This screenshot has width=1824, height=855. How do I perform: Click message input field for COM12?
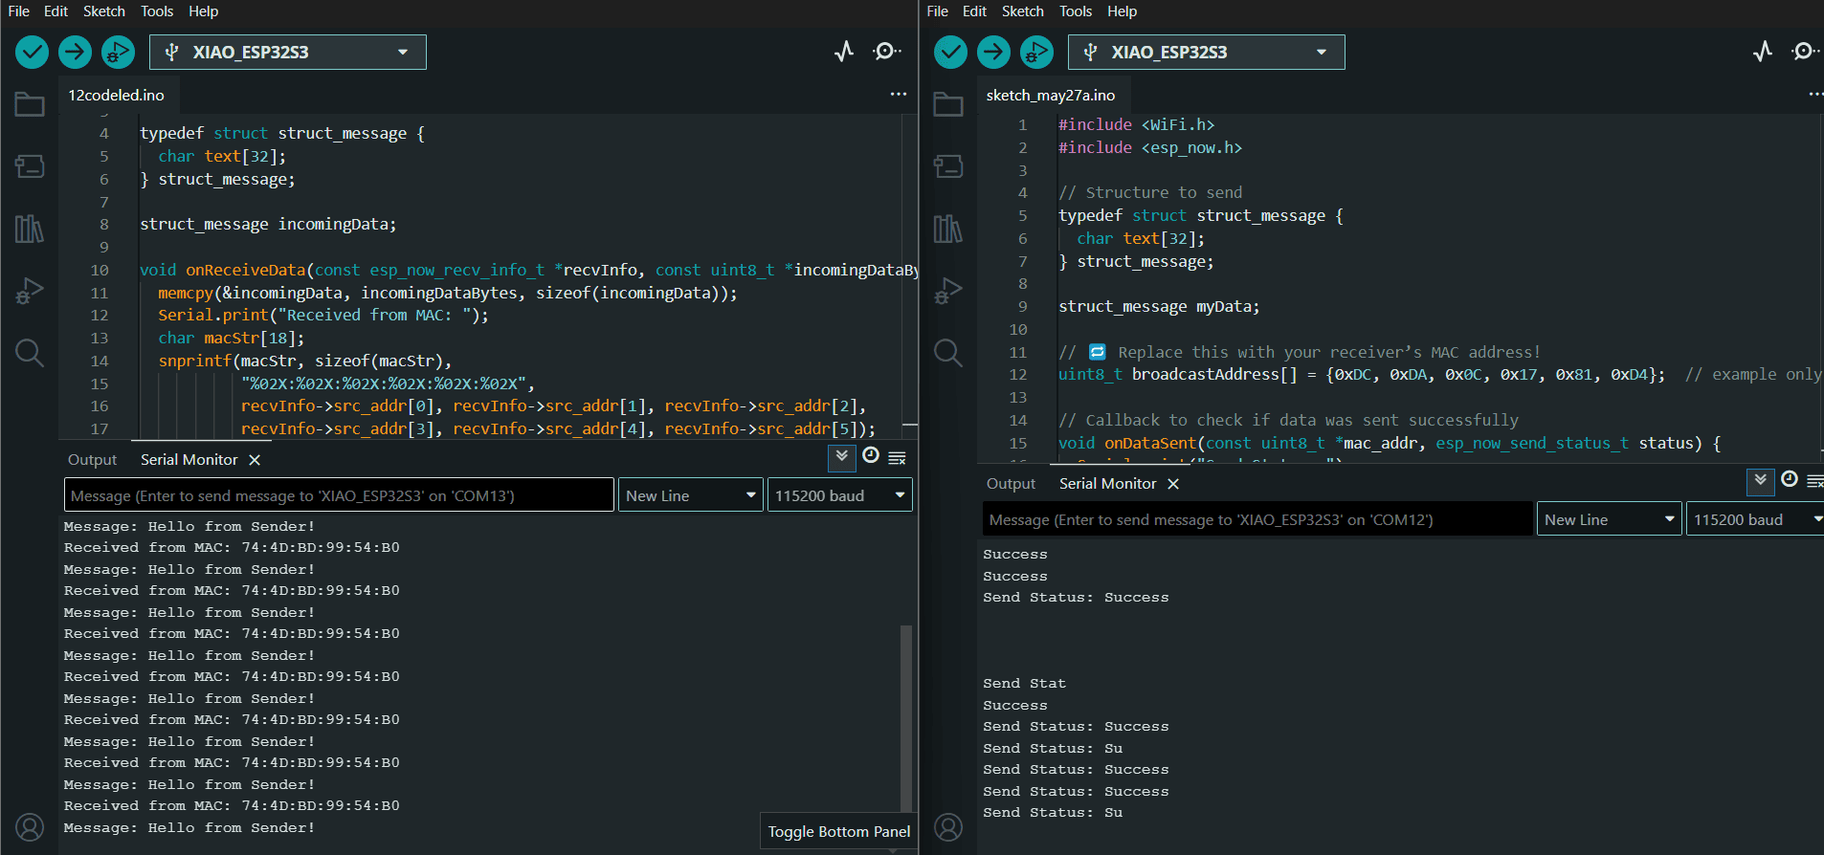pos(1257,519)
